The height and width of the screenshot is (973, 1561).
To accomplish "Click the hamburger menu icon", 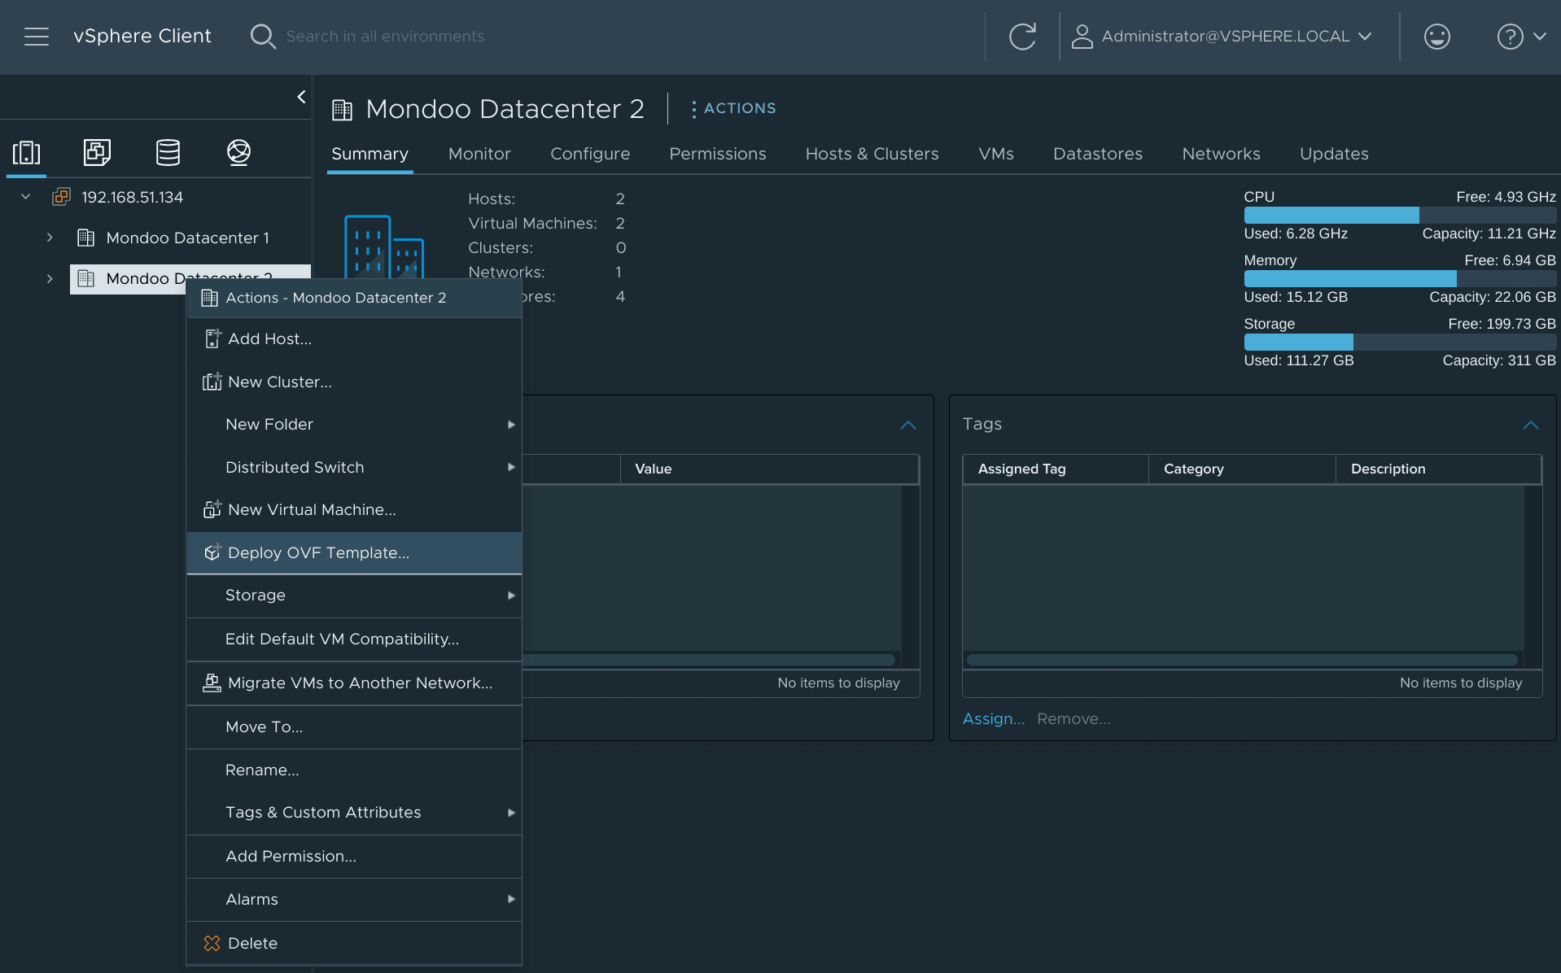I will (x=37, y=36).
